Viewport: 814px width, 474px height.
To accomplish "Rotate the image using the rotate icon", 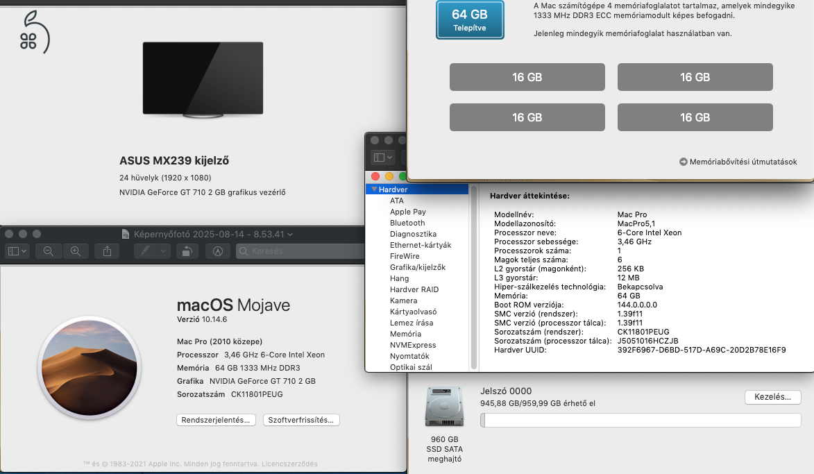I will point(187,251).
